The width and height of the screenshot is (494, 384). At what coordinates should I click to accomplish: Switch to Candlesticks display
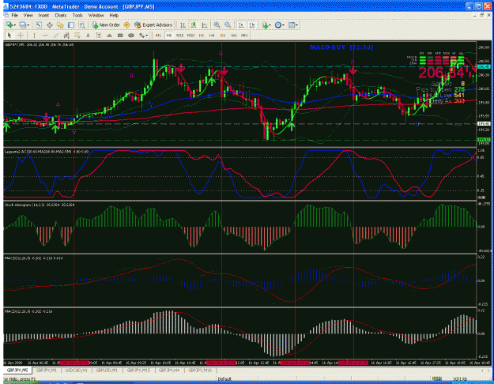pos(194,25)
